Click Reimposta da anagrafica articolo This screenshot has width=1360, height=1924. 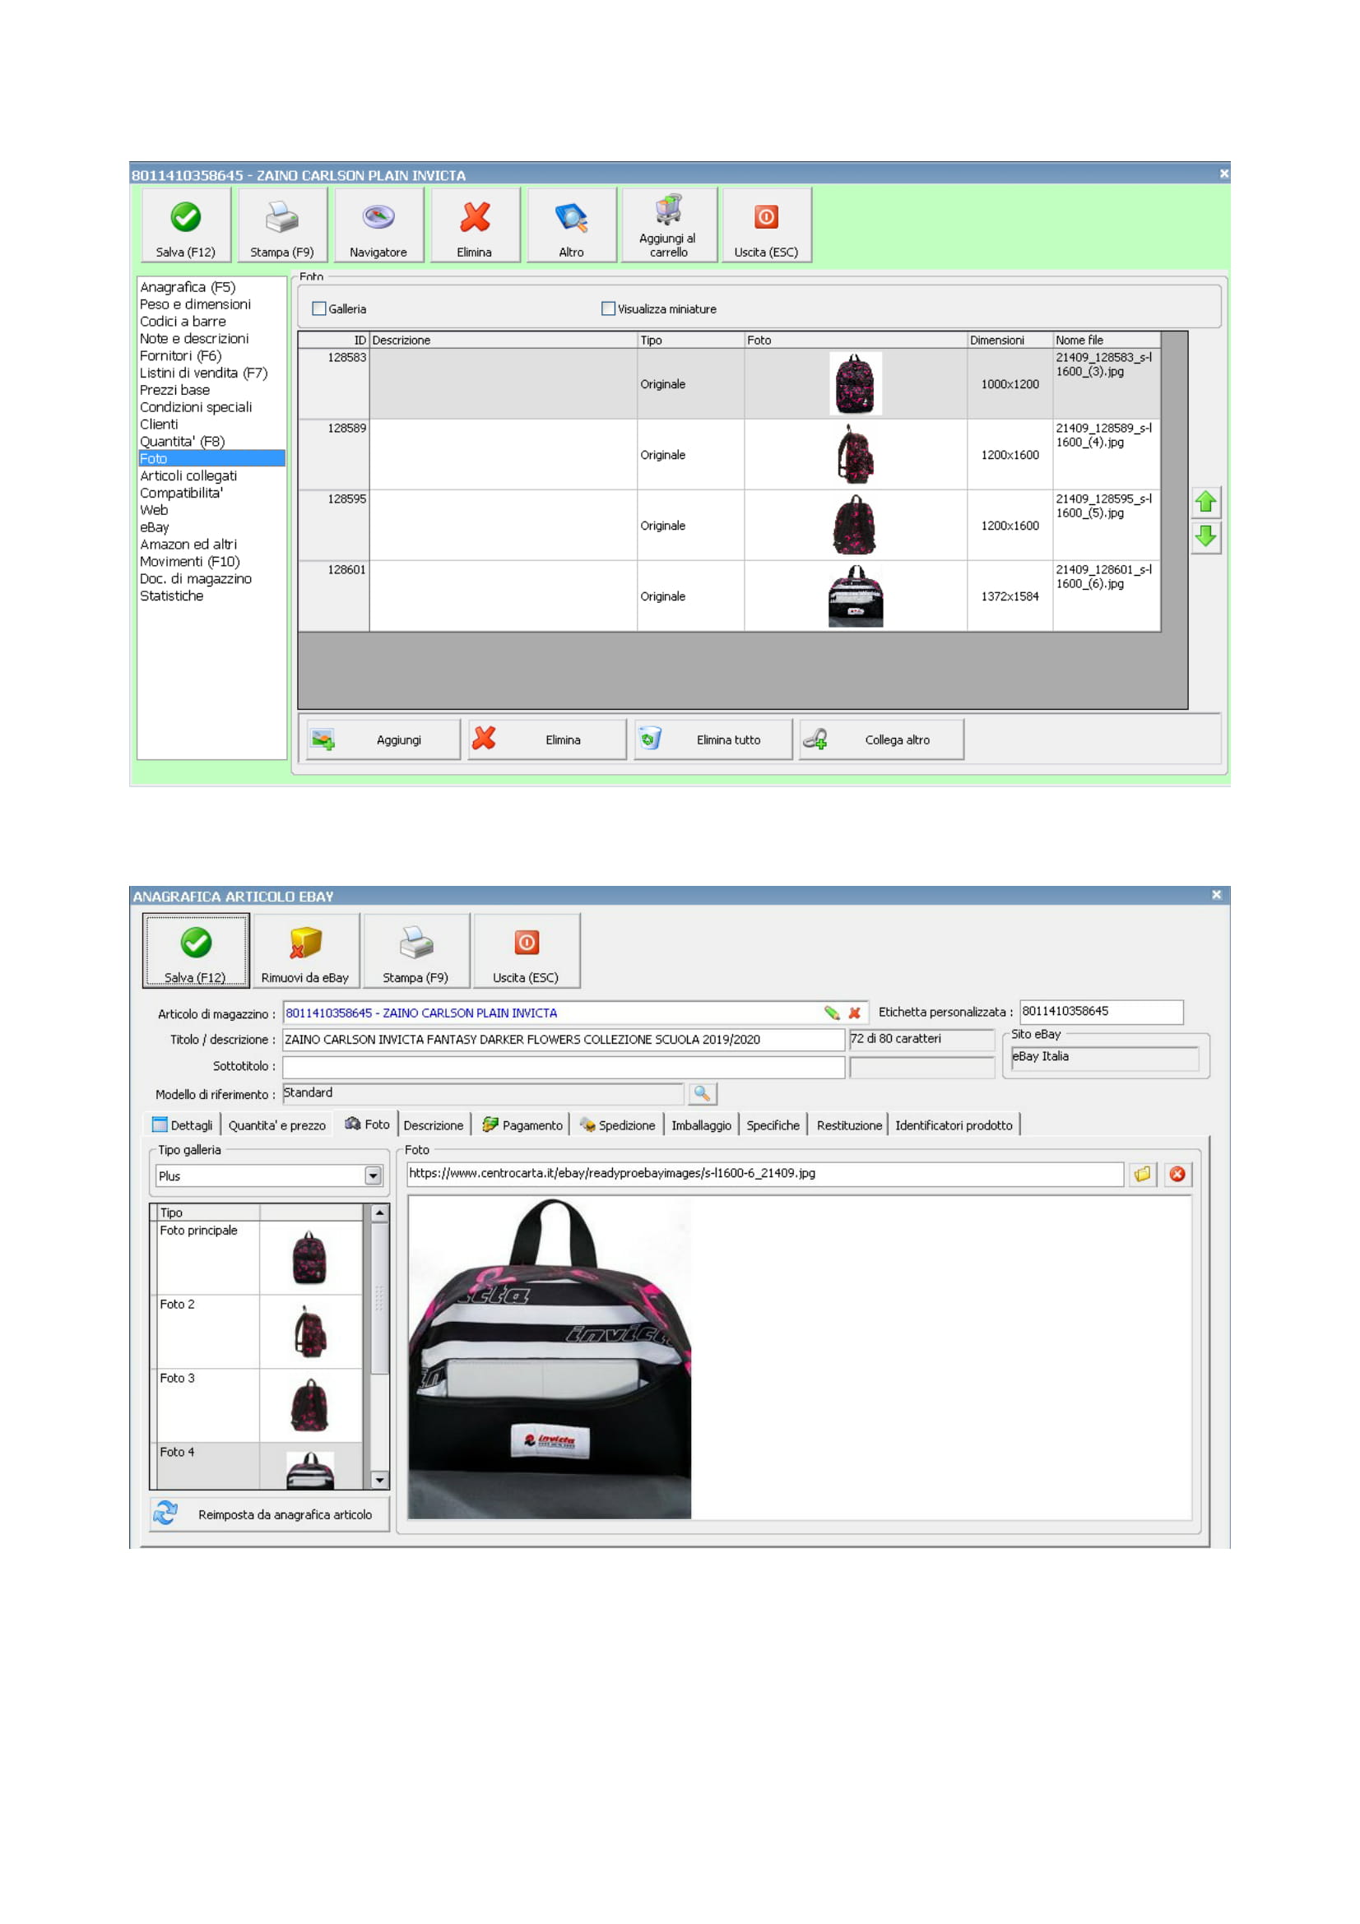[269, 1514]
